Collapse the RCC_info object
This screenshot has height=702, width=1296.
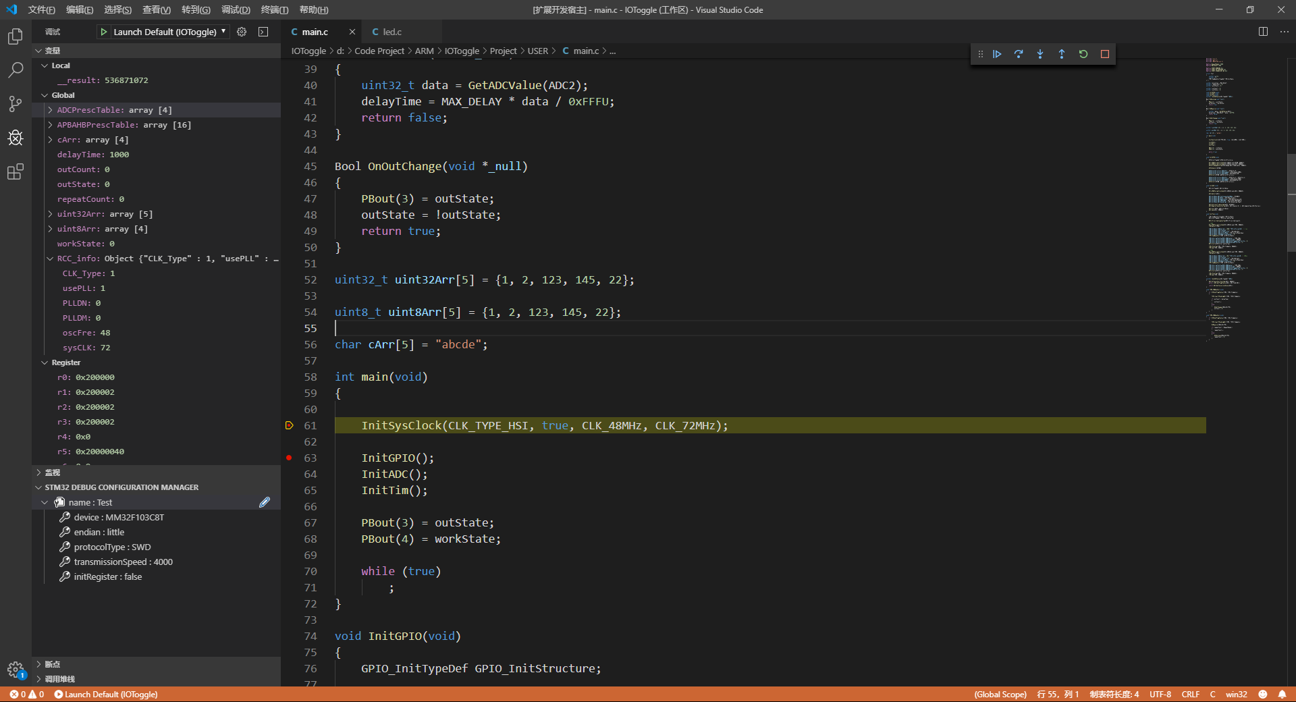(x=50, y=259)
